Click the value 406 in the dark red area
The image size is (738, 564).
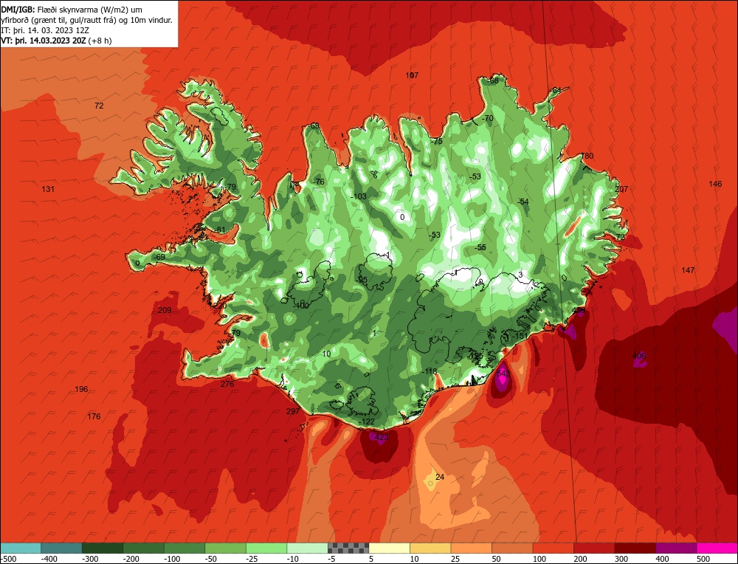pos(638,356)
